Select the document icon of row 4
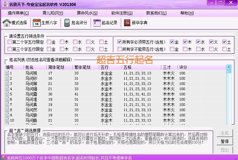The image size is (238, 160). pyautogui.click(x=7, y=89)
